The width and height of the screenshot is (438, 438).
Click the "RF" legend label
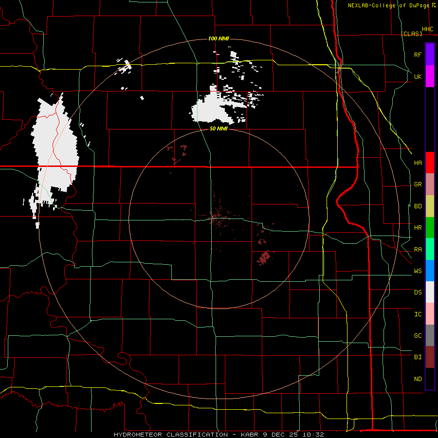(x=418, y=55)
